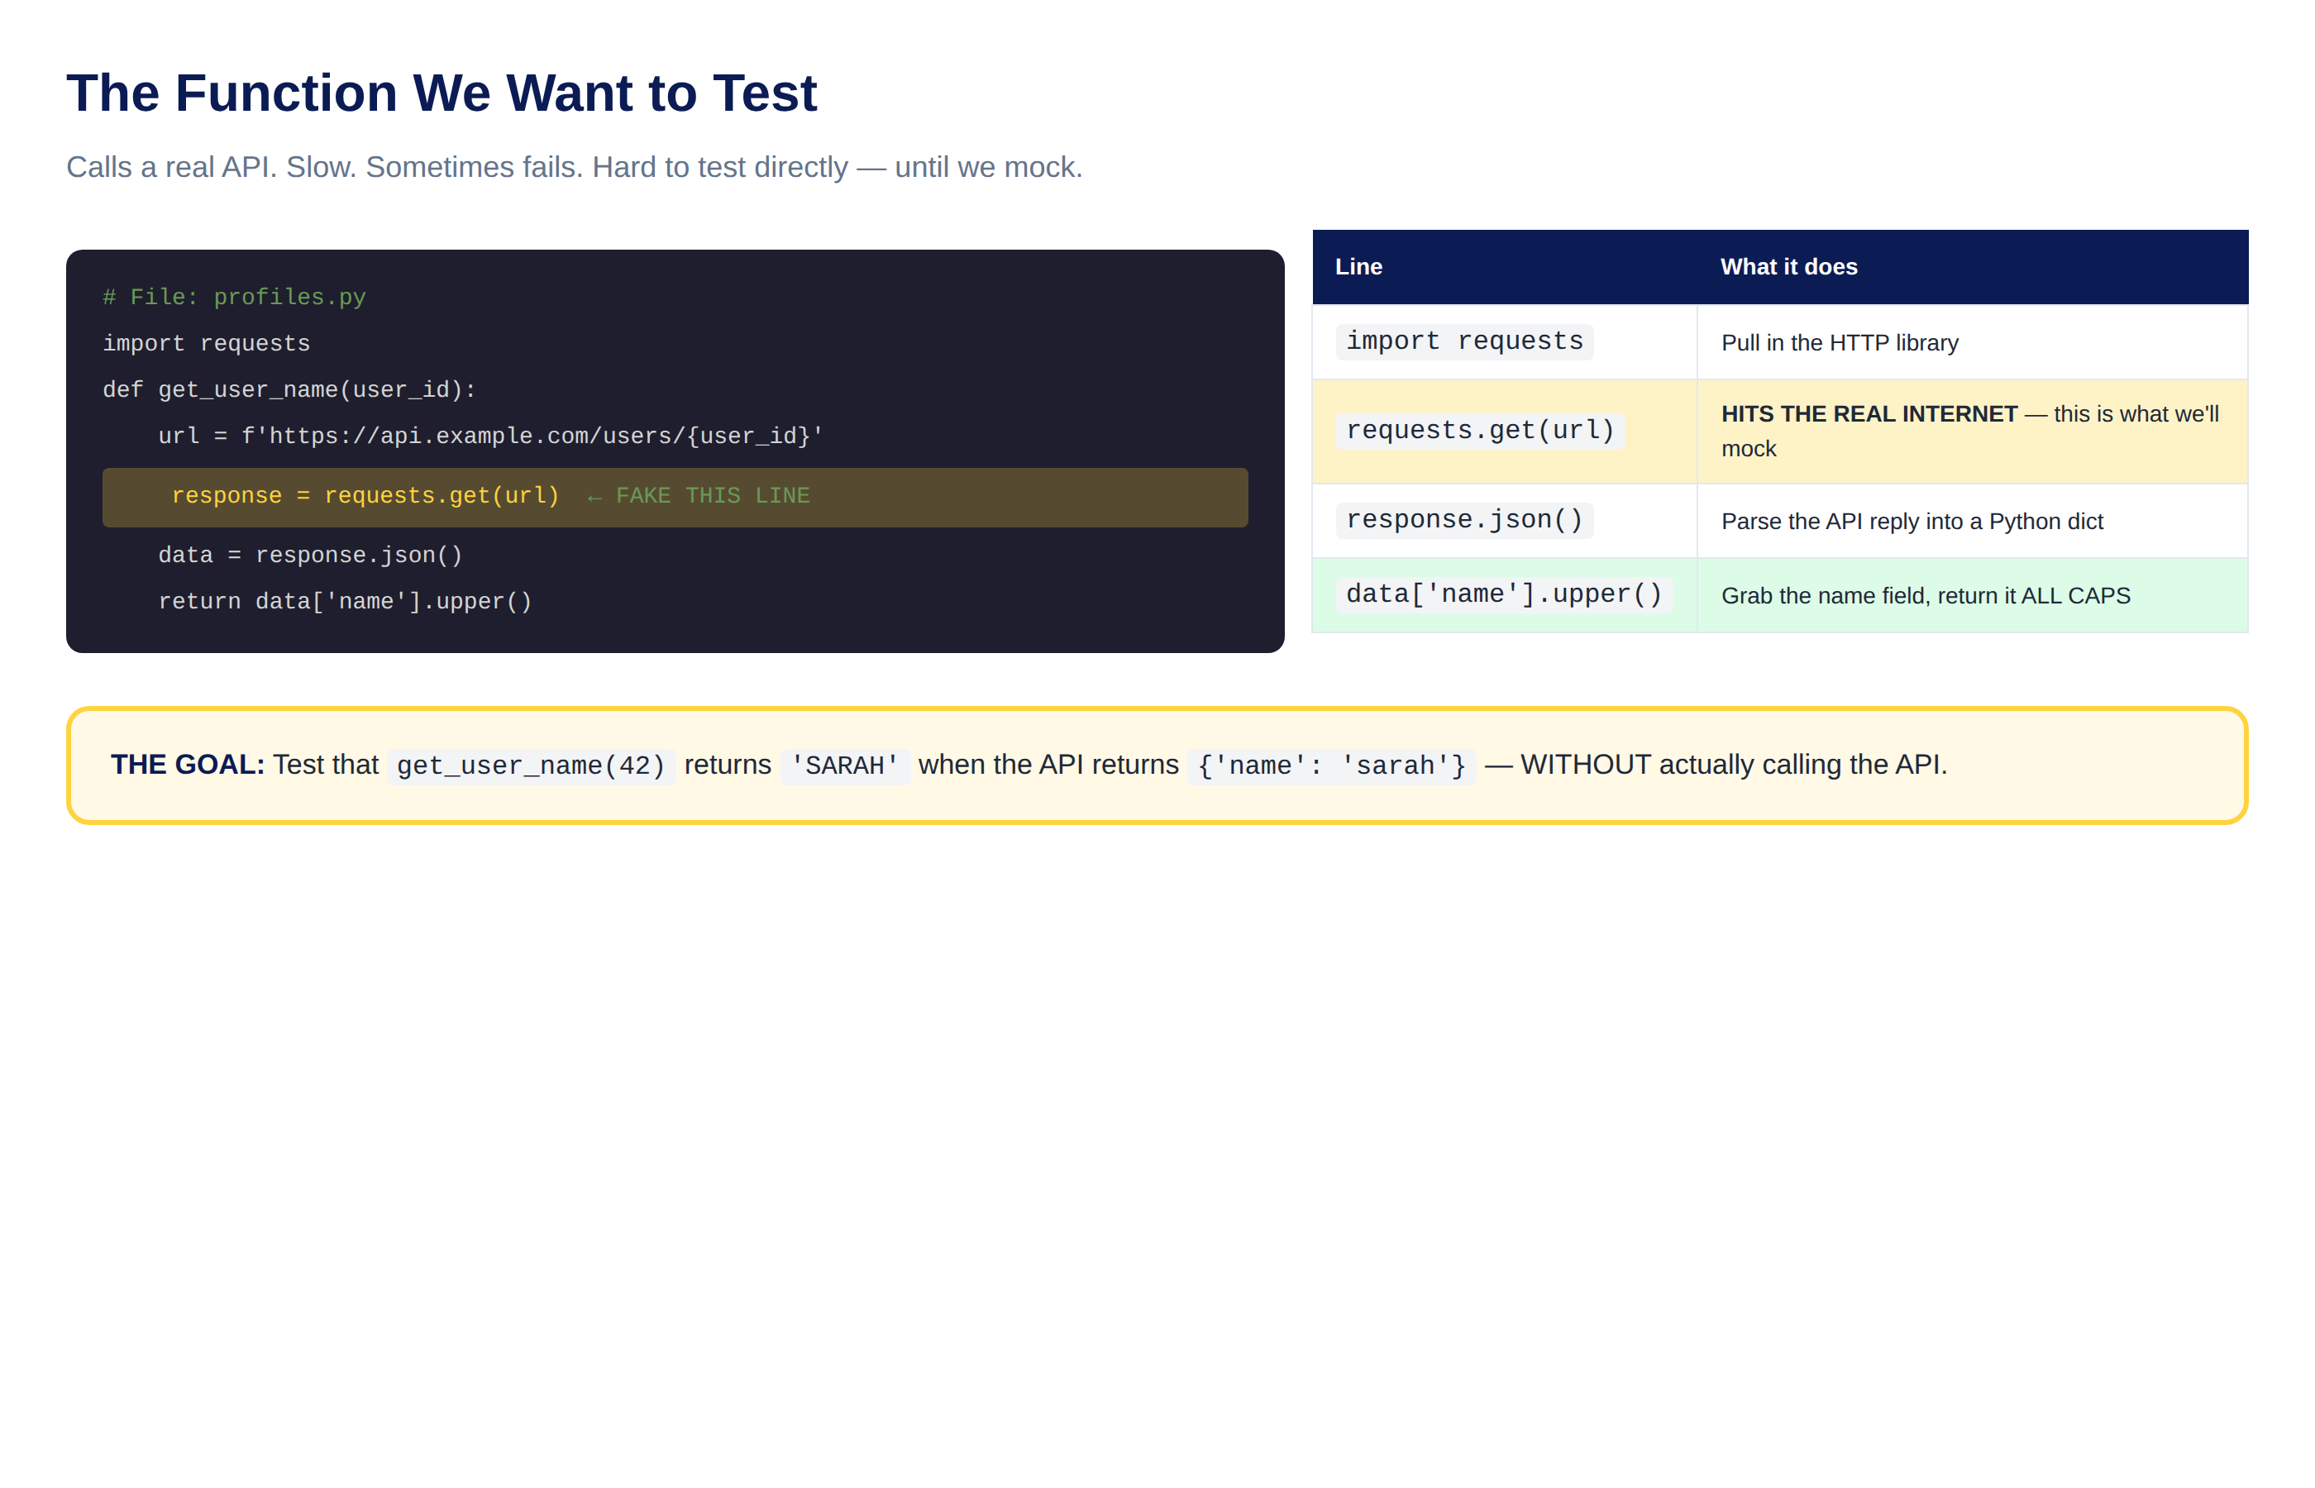The width and height of the screenshot is (2315, 1488).
Task: Click the "Line" table column header
Action: coord(1358,267)
